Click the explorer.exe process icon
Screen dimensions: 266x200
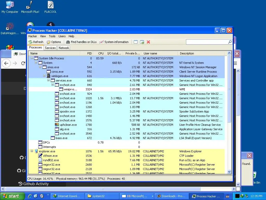36,151
